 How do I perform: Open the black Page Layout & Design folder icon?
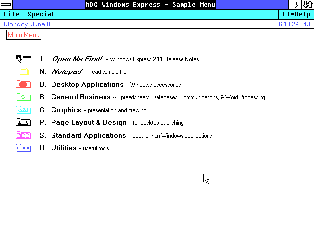click(x=24, y=122)
